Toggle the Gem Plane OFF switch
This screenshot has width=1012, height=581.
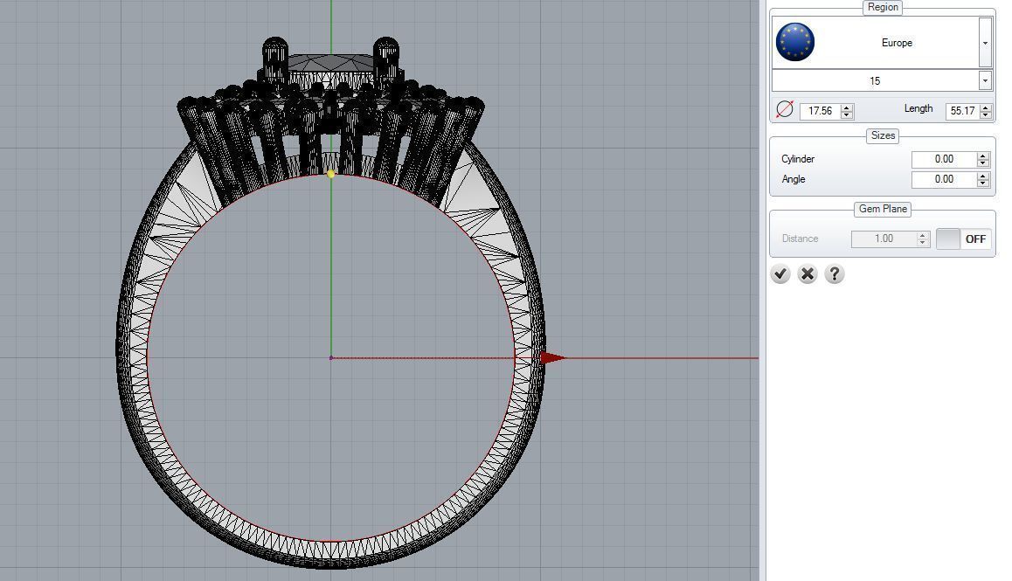[964, 239]
